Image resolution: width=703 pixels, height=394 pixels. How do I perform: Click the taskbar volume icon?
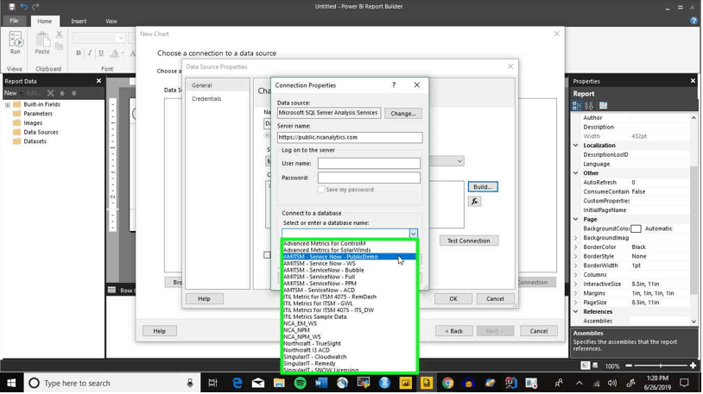612,384
